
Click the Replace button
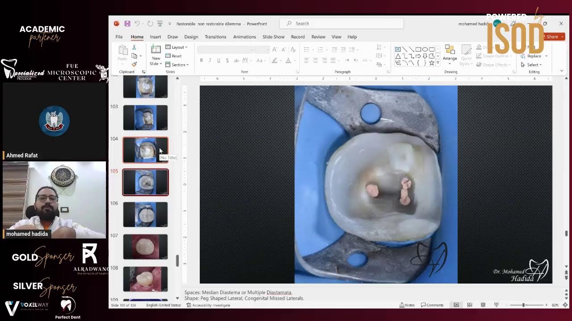534,56
